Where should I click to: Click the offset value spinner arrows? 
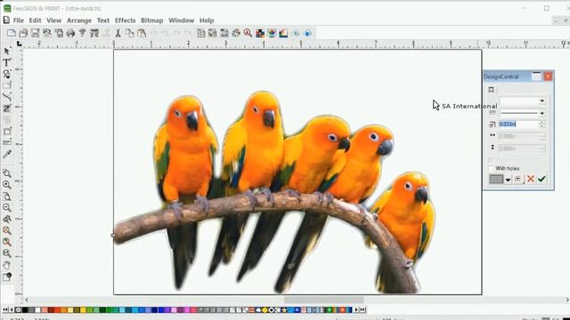pos(541,124)
